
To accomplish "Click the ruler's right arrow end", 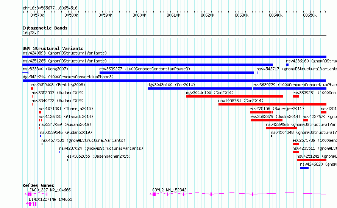I will (x=325, y=12).
